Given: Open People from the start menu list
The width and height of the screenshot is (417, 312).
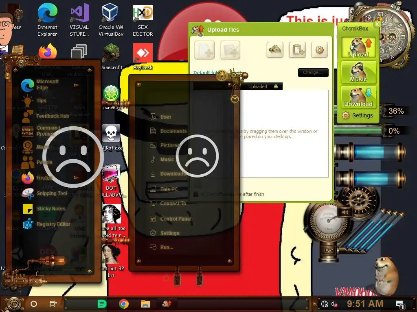Looking at the screenshot, I should pyautogui.click(x=37, y=162).
